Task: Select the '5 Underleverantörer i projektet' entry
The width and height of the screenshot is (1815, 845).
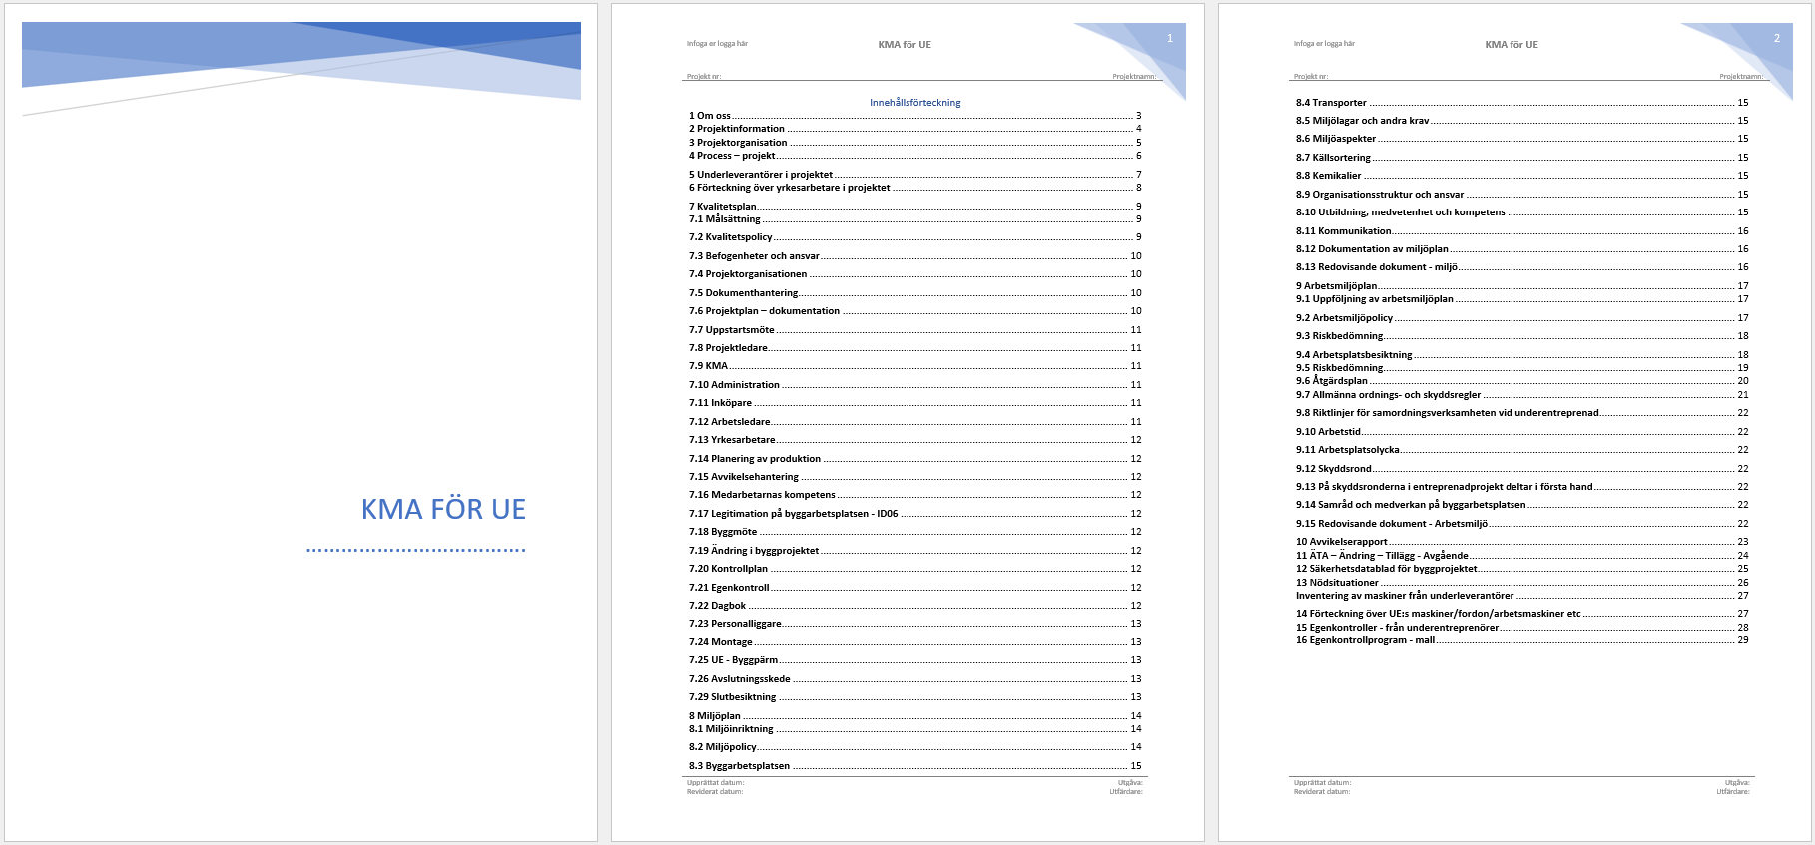Action: coord(761,175)
